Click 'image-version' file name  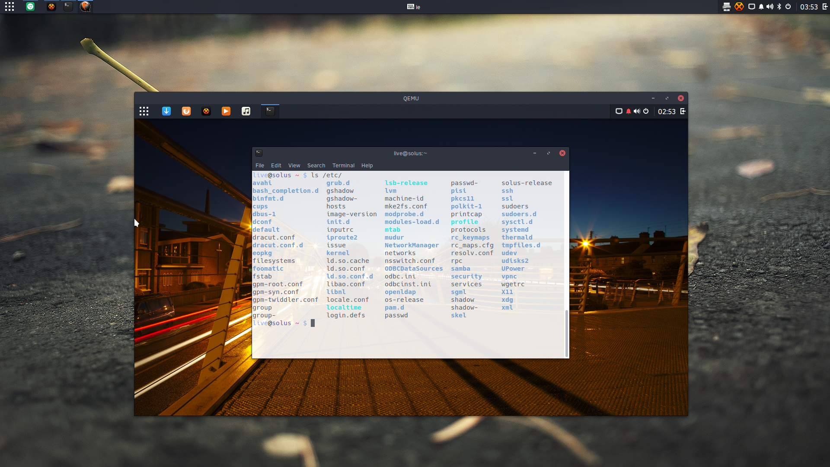351,214
